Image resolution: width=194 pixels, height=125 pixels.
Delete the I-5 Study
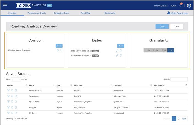coord(16,113)
